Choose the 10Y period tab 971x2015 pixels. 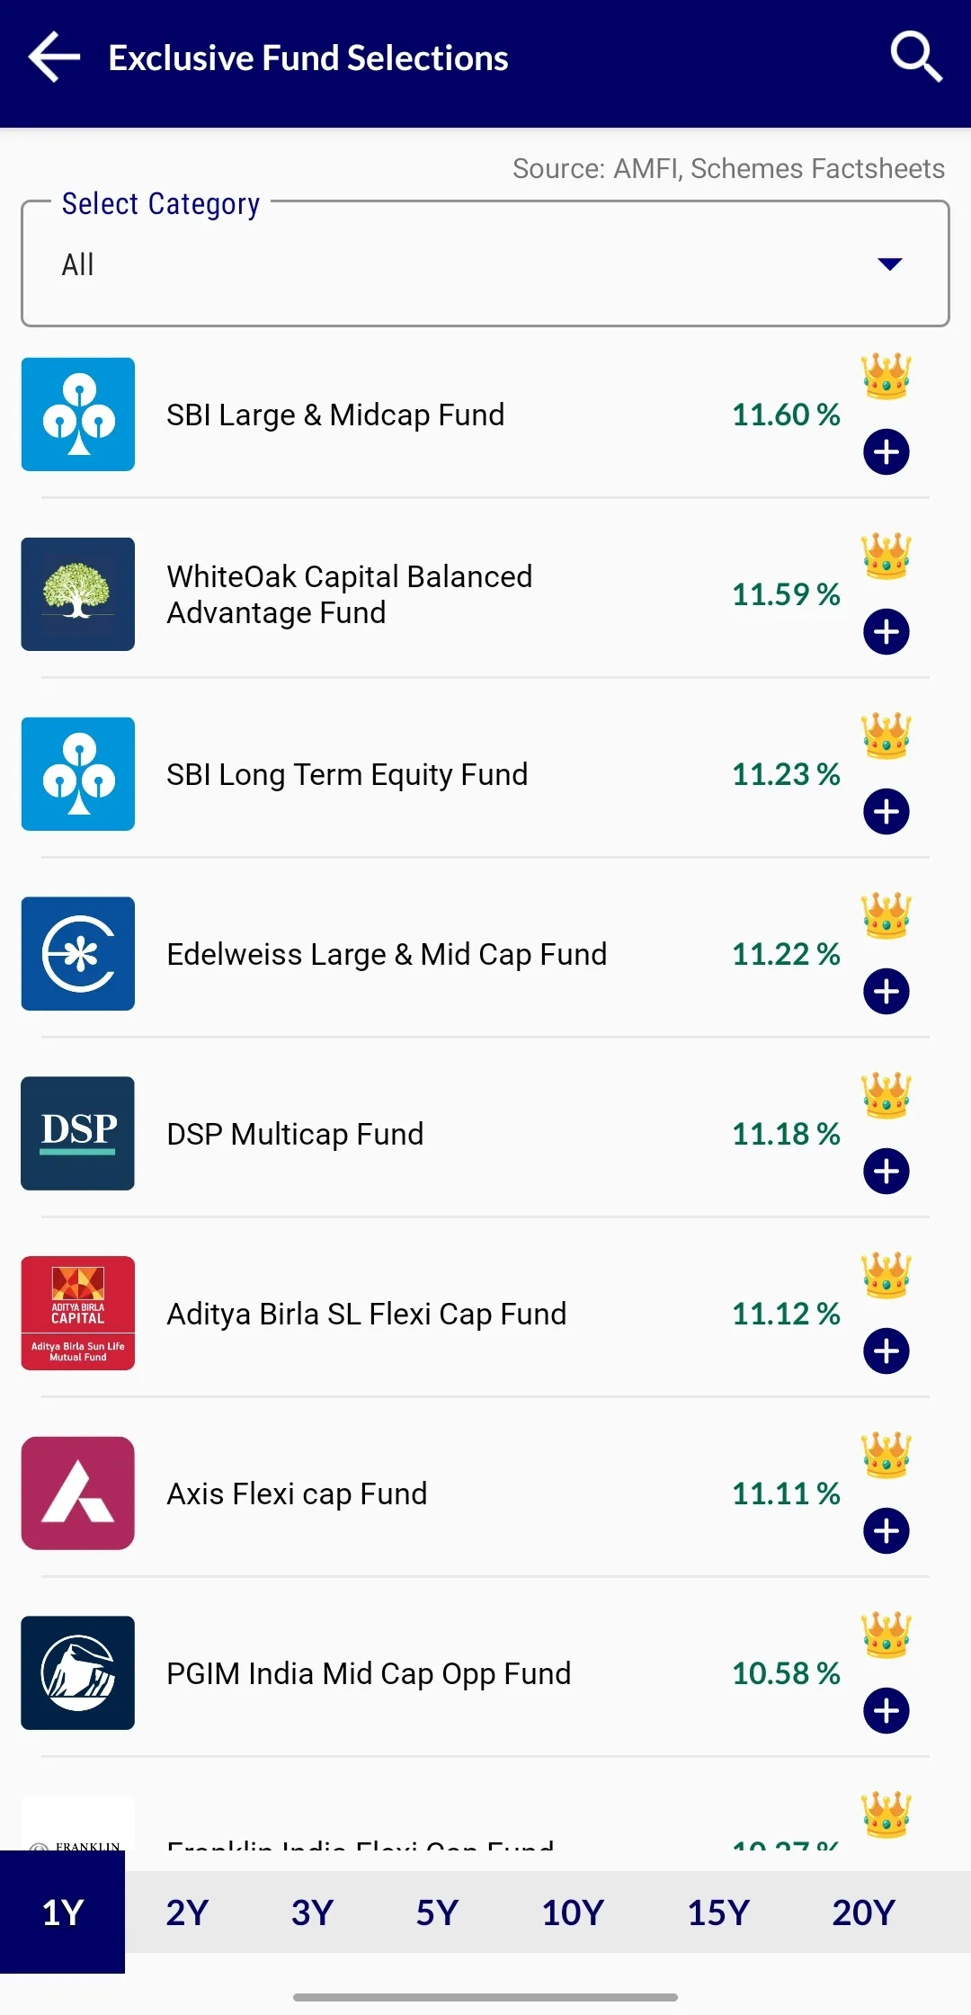pos(573,1912)
